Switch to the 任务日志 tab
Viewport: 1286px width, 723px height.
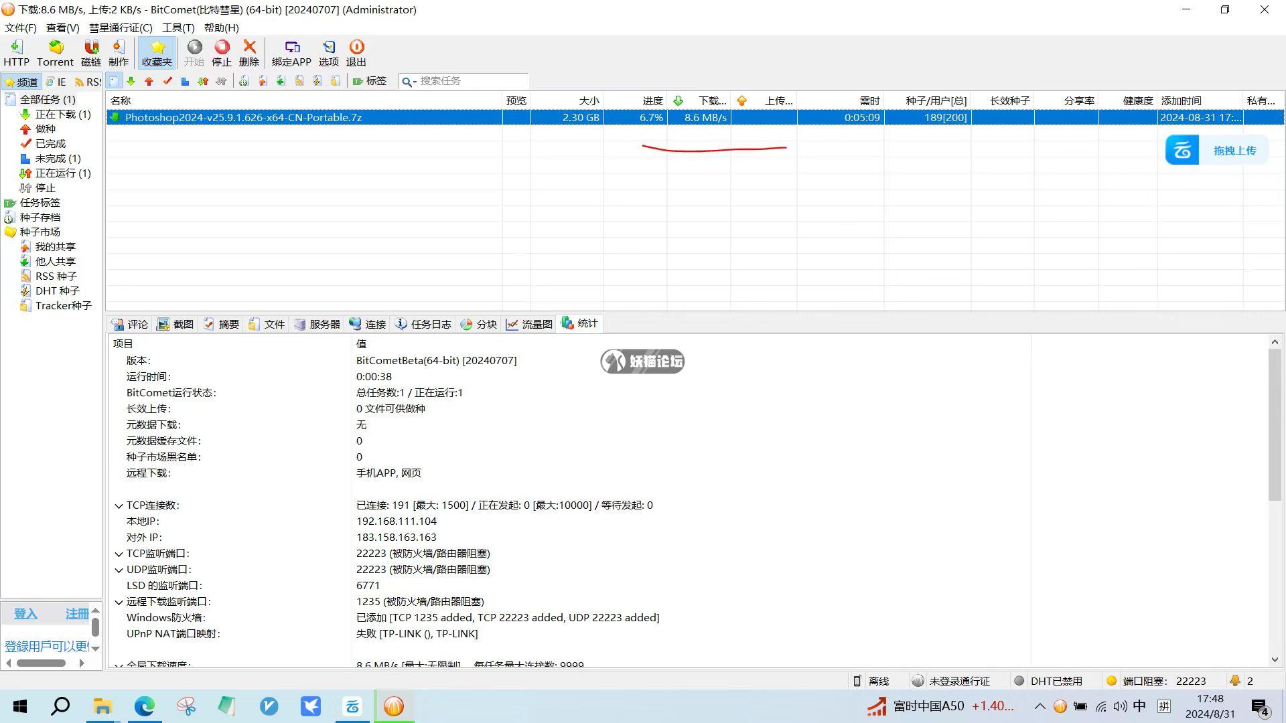point(423,324)
